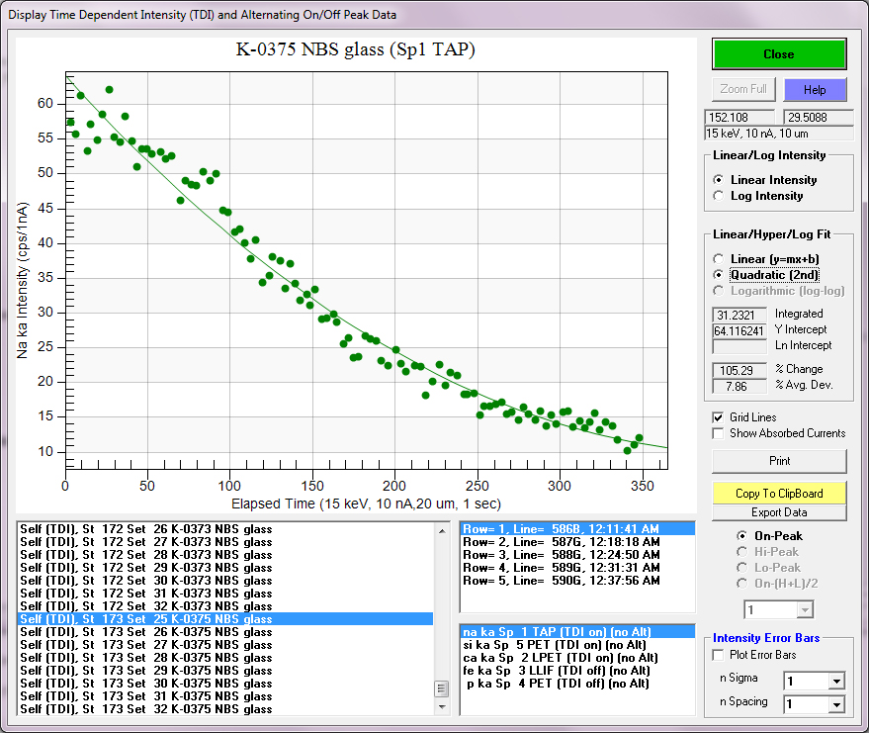Screen dimensions: 869x733
Task: Click sample list scrollbar down arrow
Action: click(440, 707)
